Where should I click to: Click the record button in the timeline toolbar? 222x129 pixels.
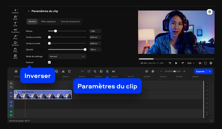pyautogui.click(x=16, y=71)
